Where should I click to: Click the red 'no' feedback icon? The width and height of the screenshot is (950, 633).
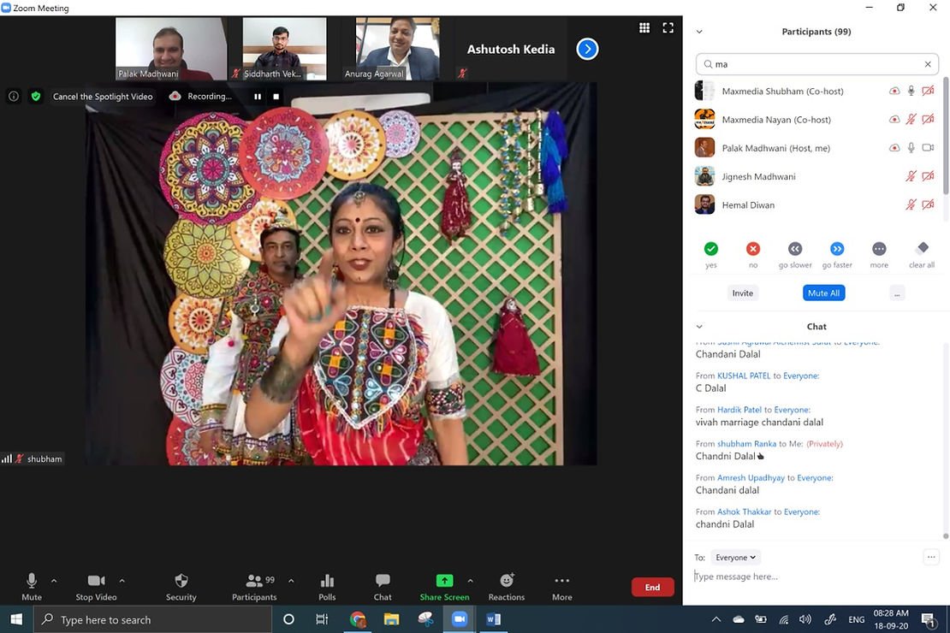tap(753, 249)
